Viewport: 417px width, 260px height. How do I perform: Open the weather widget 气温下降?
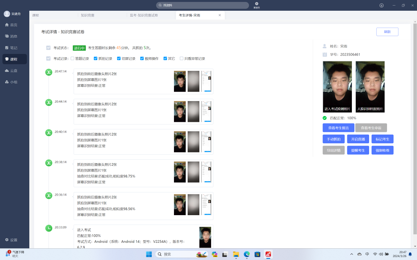click(x=15, y=254)
